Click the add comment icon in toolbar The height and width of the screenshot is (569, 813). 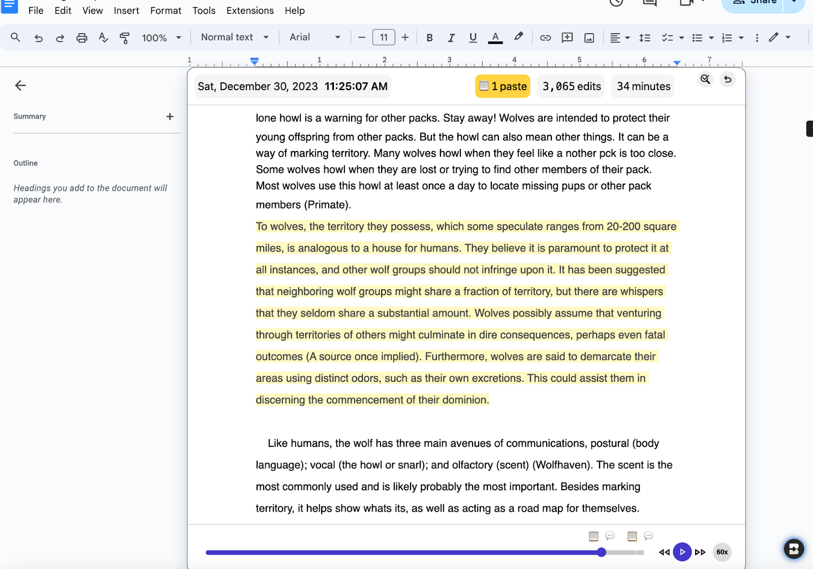(x=567, y=38)
